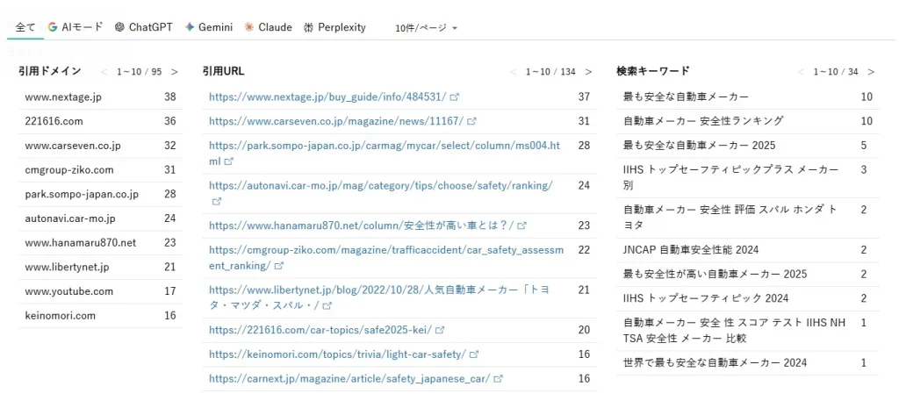Select keyword 最も安全な自動車メーカー 2025
899x415 pixels.
(x=748, y=146)
